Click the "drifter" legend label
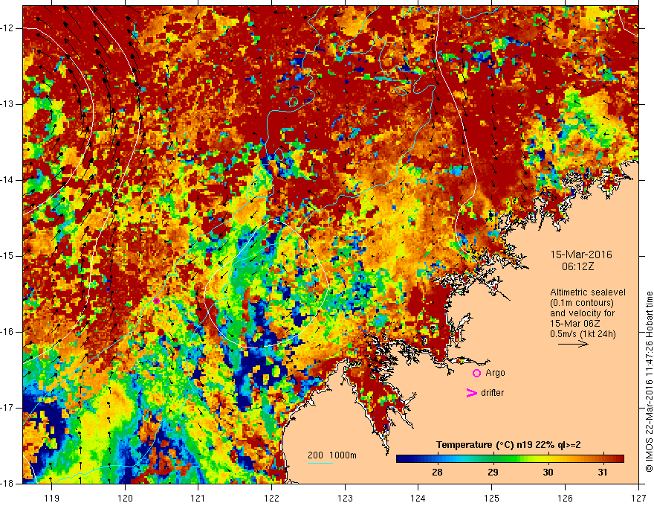The height and width of the screenshot is (506, 654). pos(492,393)
